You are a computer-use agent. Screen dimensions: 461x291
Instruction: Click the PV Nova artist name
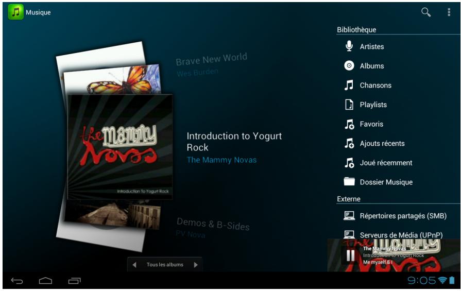pyautogui.click(x=190, y=234)
